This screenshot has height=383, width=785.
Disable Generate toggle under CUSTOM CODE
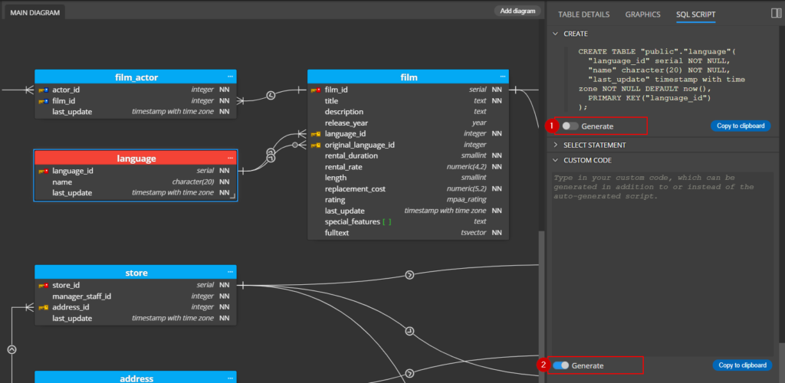pos(560,365)
